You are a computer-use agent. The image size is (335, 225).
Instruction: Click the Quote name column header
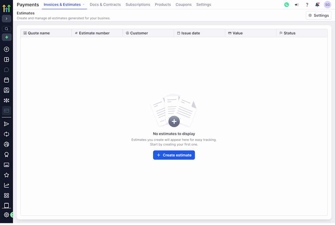click(46, 33)
